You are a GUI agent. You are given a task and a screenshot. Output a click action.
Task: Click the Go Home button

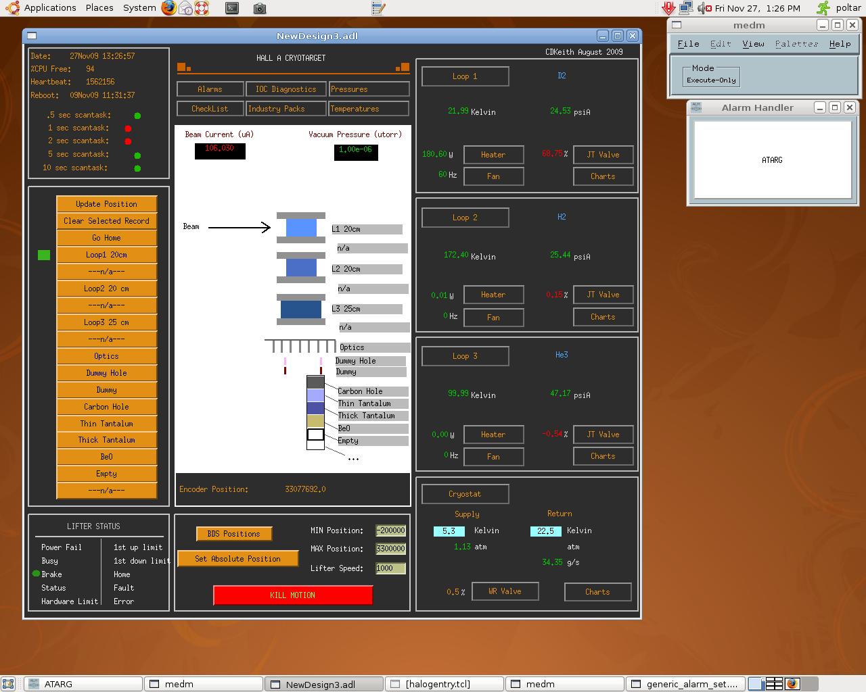107,238
